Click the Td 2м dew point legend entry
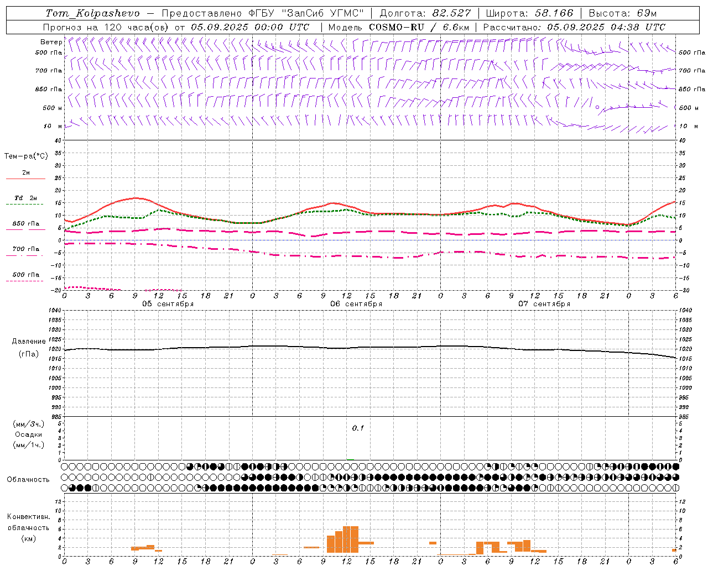Screen dimensions: 708x566 coord(26,198)
